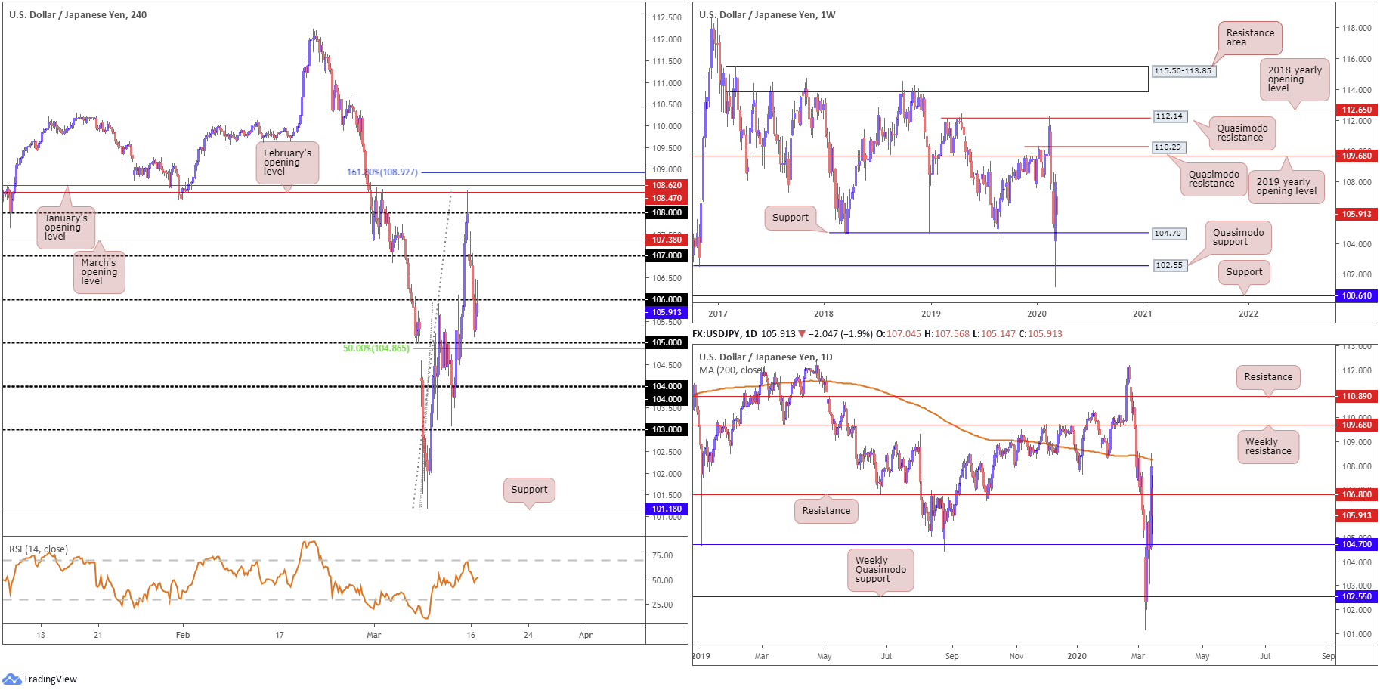Screen dimensions: 1380x690
Task: Click the FX:USDJPY, 1D symbol text
Action: pos(724,333)
